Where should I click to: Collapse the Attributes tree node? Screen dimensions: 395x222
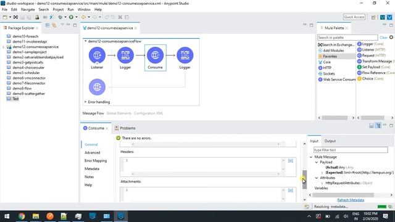click(317, 178)
